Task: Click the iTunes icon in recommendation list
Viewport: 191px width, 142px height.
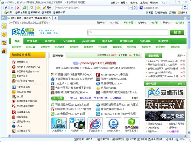Action: (x=14, y=126)
